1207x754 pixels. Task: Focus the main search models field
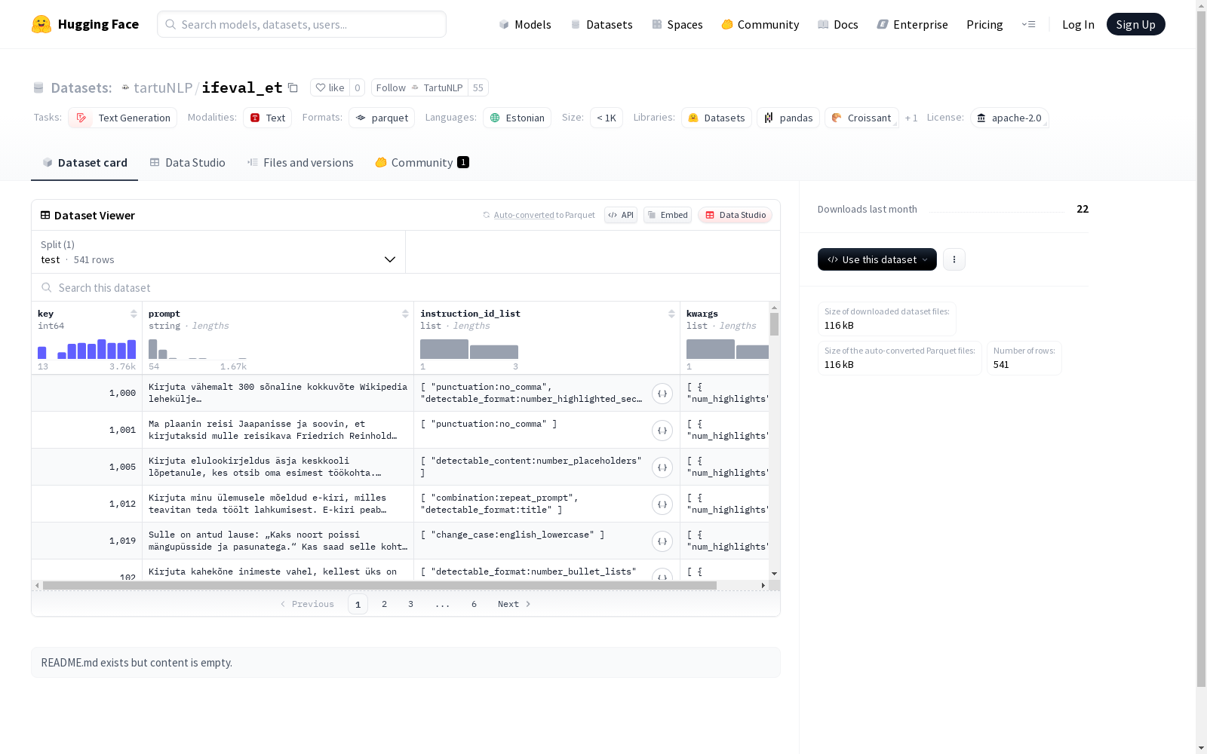tap(302, 24)
